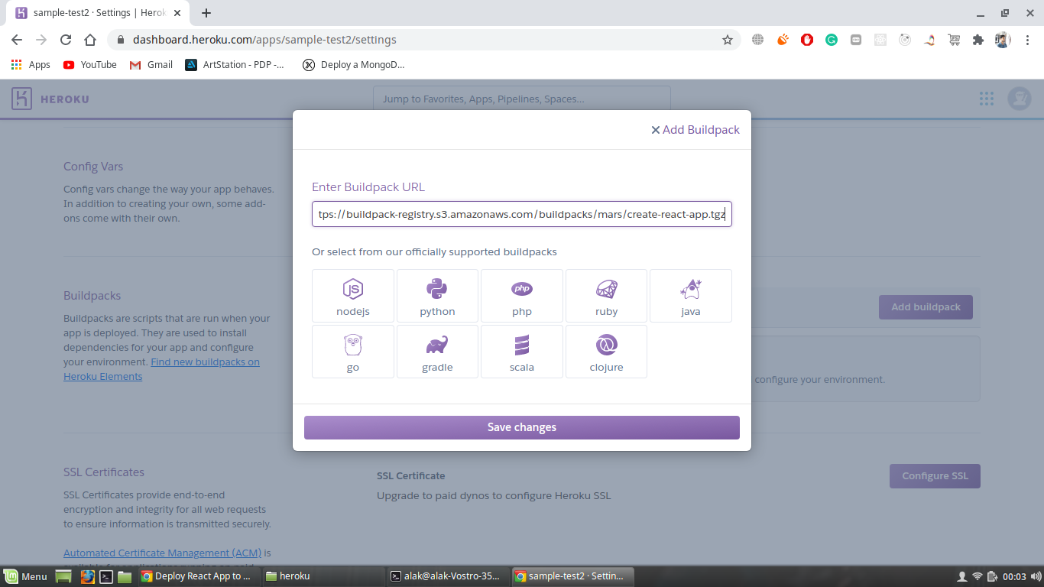Select the clojure buildpack
The width and height of the screenshot is (1044, 587).
pos(606,352)
